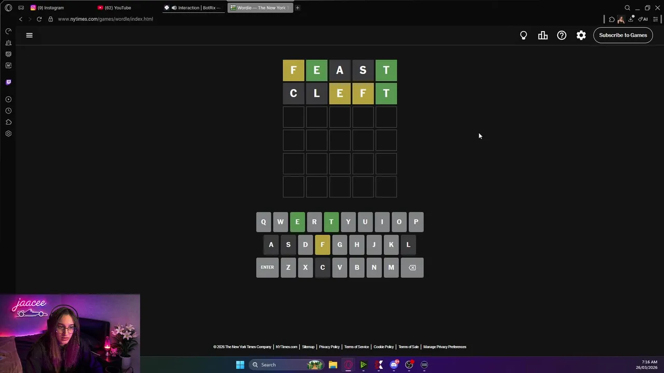Click the Opera logo menu icon
The width and height of the screenshot is (664, 373).
coord(8,8)
